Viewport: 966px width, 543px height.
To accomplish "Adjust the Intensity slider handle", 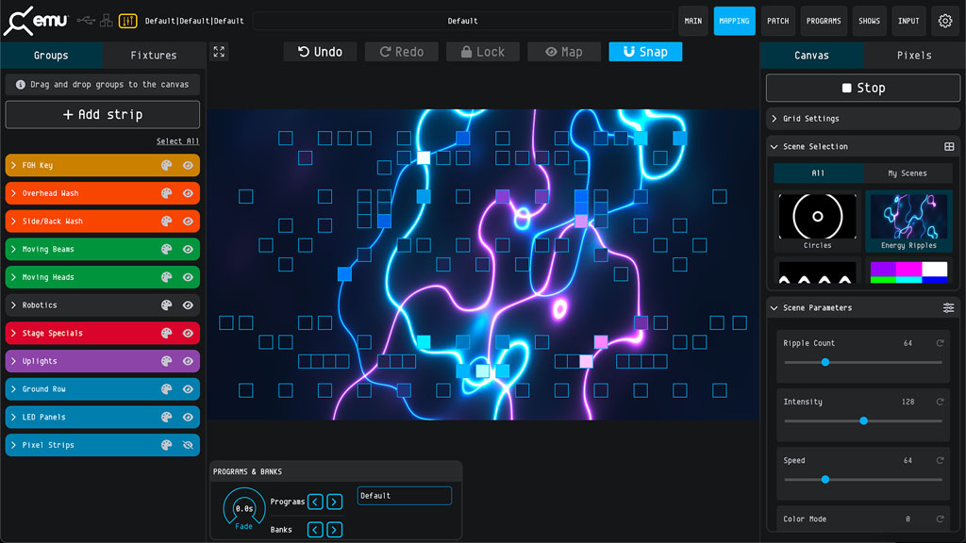I will [x=863, y=420].
